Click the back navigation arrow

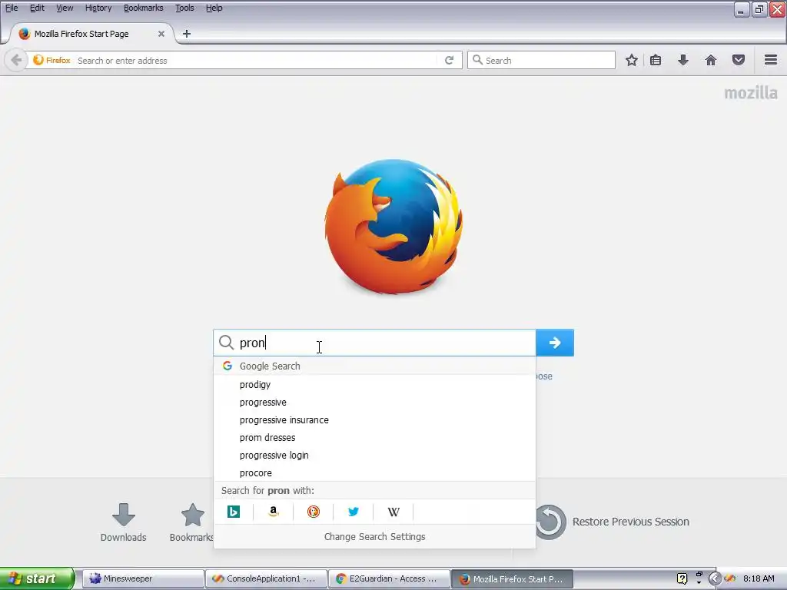(x=16, y=61)
